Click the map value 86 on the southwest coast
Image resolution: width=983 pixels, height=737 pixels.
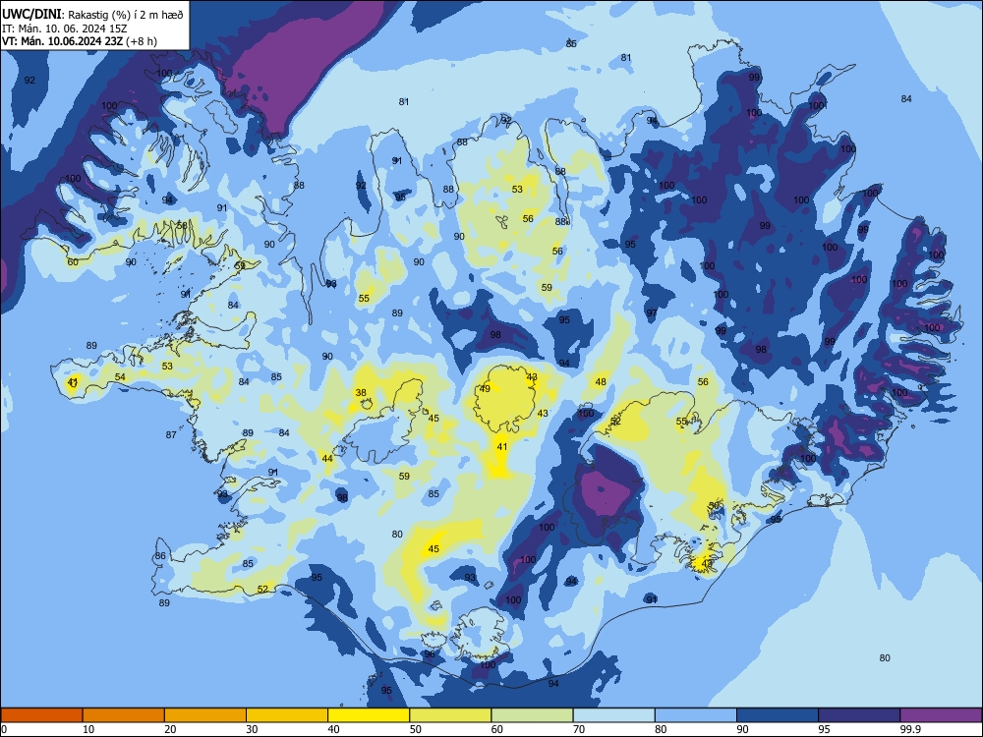160,556
